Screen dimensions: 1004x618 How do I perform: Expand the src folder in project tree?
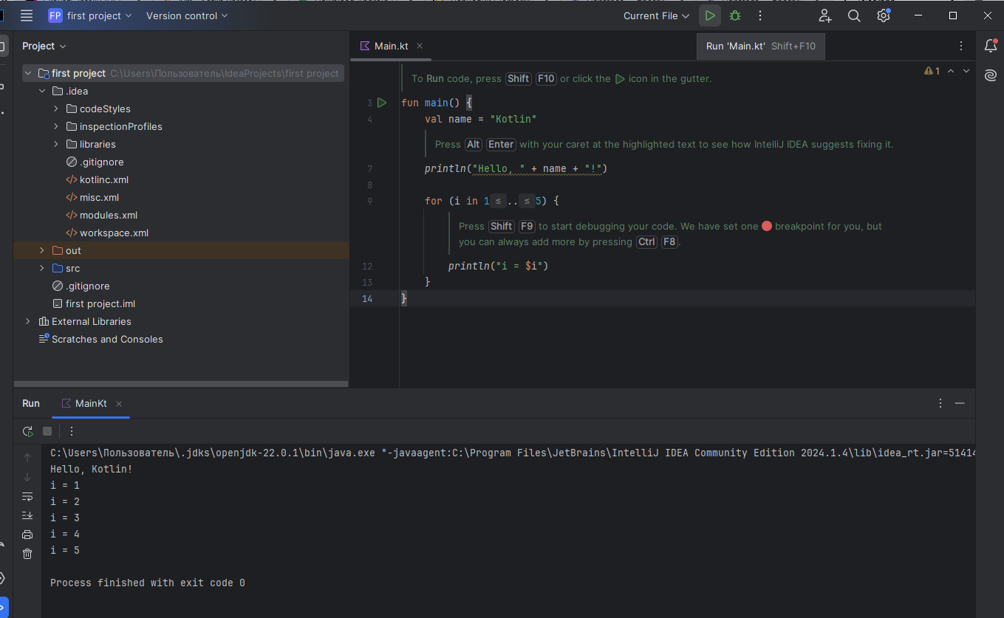tap(42, 268)
